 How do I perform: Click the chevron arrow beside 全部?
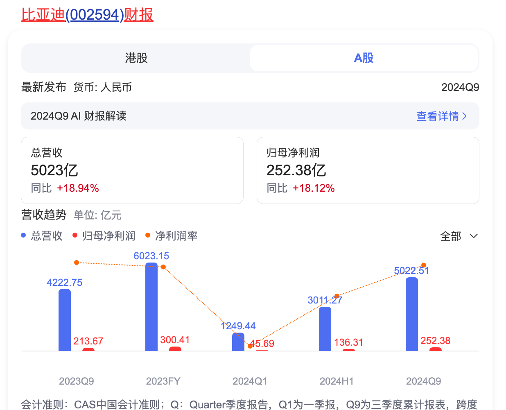pyautogui.click(x=474, y=236)
